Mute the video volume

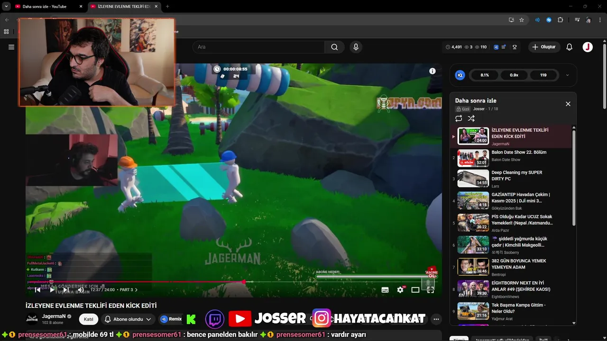[x=81, y=290]
